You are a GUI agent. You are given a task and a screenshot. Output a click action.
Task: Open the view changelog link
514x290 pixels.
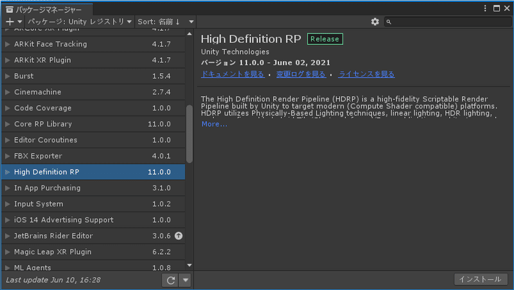tap(301, 74)
